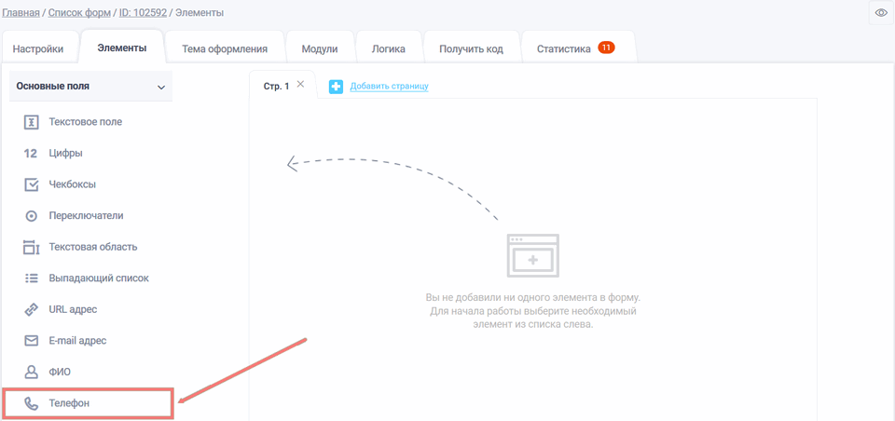Image resolution: width=895 pixels, height=421 pixels.
Task: Open the Настройки tab
Action: tap(38, 48)
